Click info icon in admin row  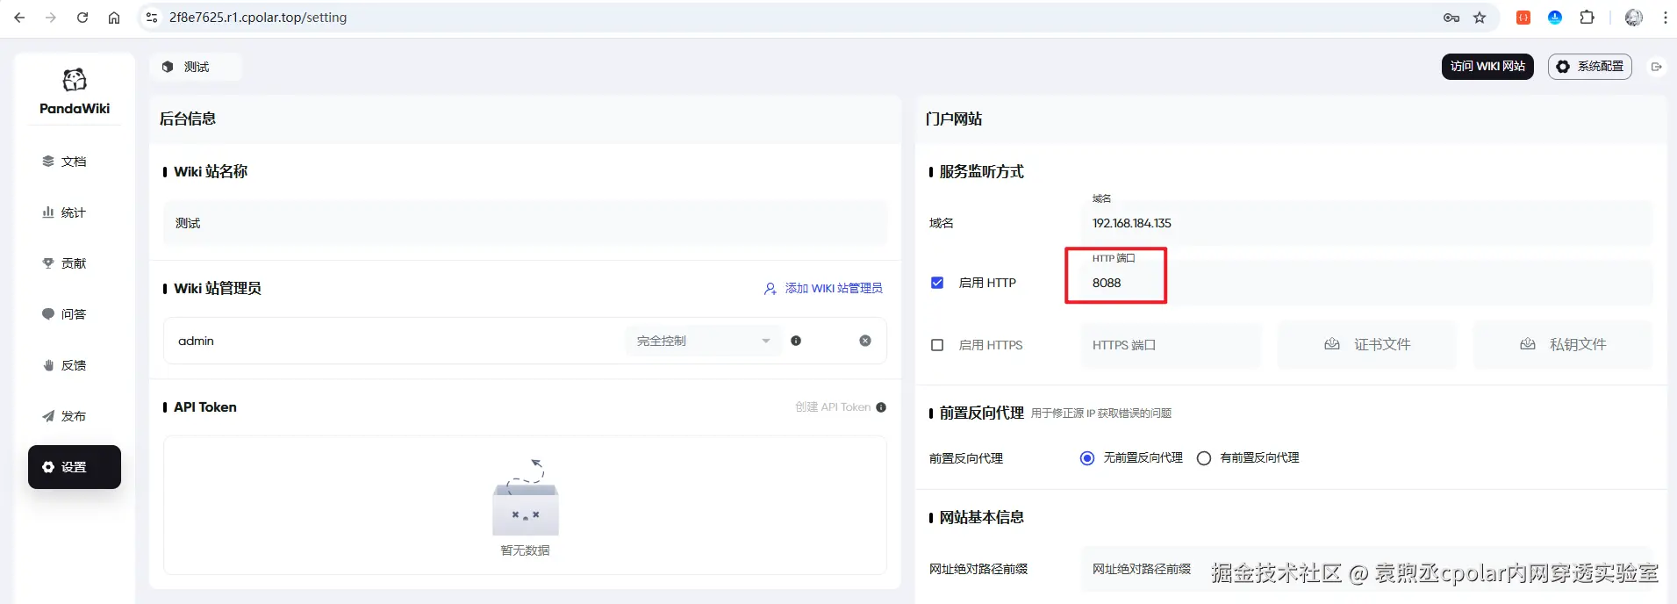click(x=796, y=341)
